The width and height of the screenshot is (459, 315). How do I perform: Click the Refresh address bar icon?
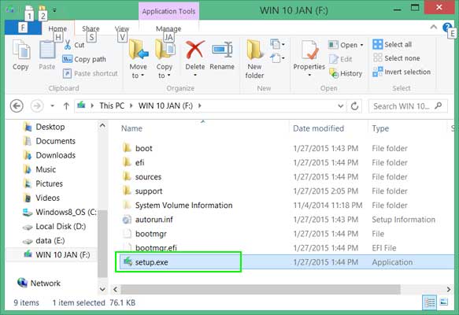pyautogui.click(x=354, y=106)
